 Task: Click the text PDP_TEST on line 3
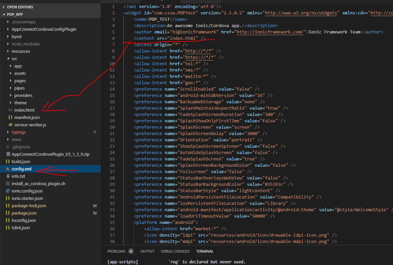(x=160, y=19)
